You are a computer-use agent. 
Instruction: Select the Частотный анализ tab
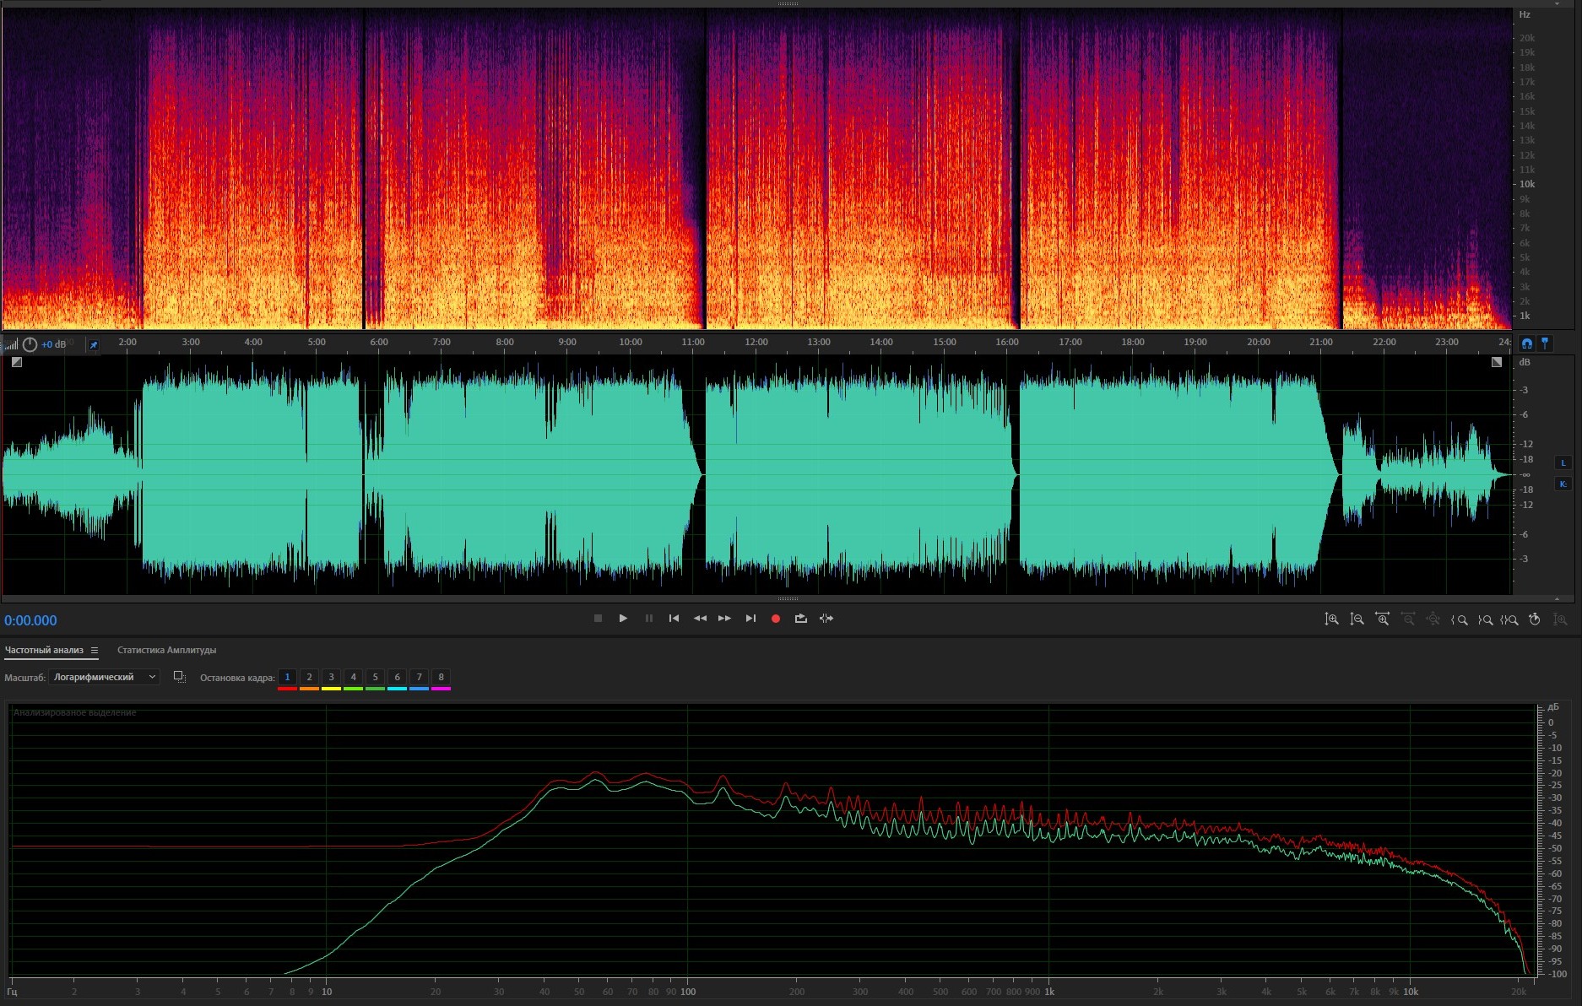[44, 651]
